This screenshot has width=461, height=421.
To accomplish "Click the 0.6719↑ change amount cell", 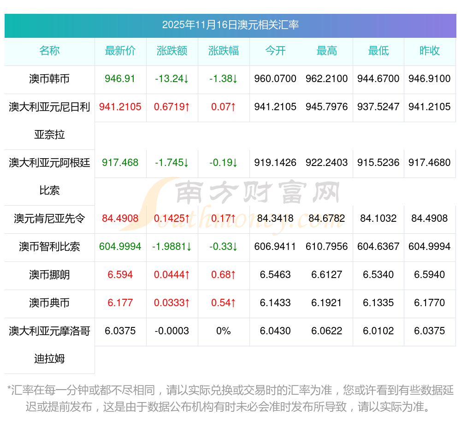I will click(x=172, y=107).
